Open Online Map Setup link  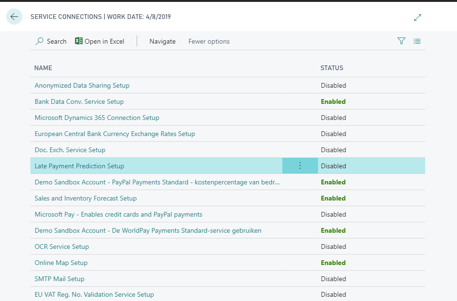[61, 263]
